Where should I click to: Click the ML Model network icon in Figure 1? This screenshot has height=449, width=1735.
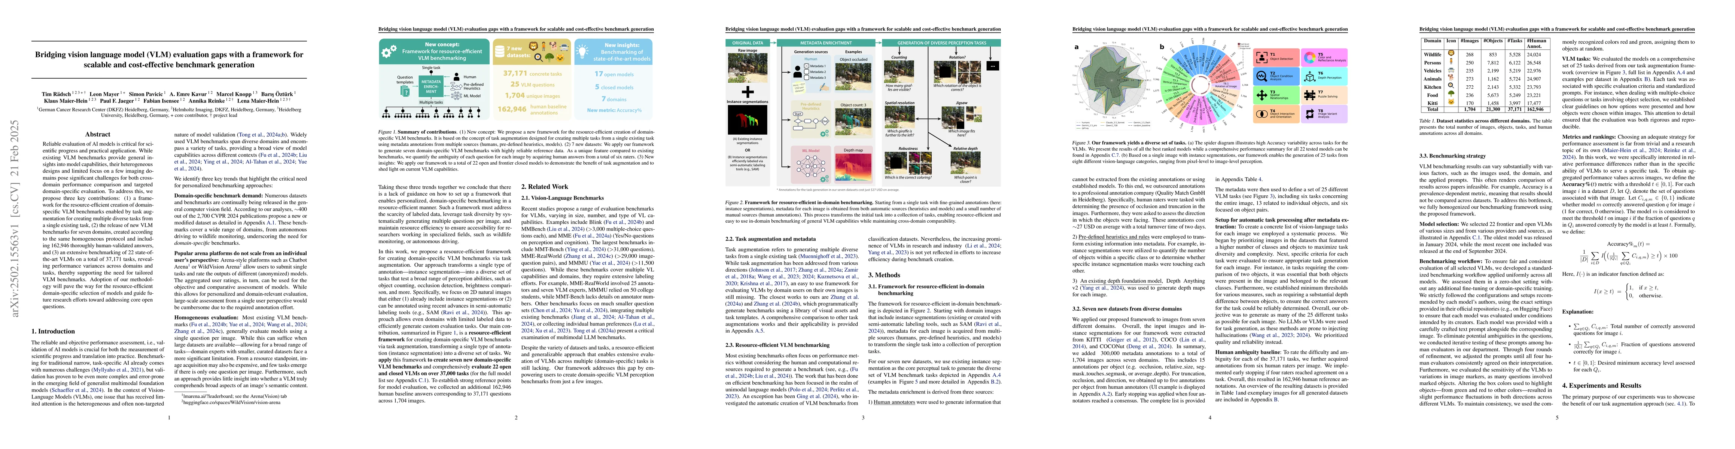click(x=457, y=95)
